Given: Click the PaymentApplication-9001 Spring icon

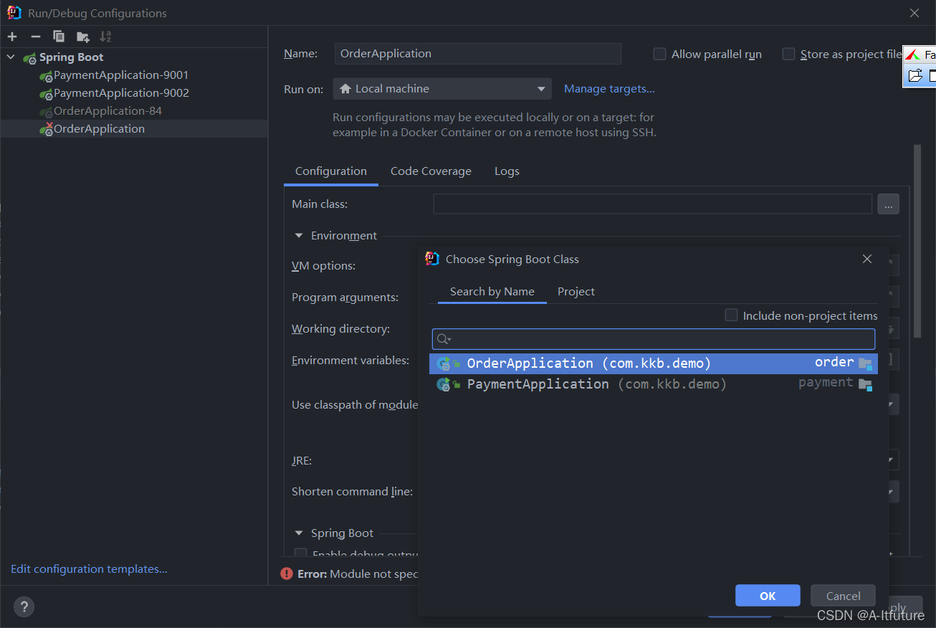Looking at the screenshot, I should click(x=46, y=75).
